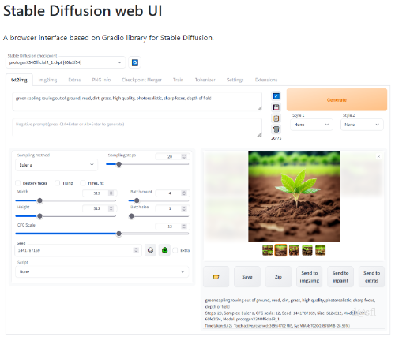Open output folder icon button
Image resolution: width=395 pixels, height=337 pixels.
pyautogui.click(x=216, y=277)
